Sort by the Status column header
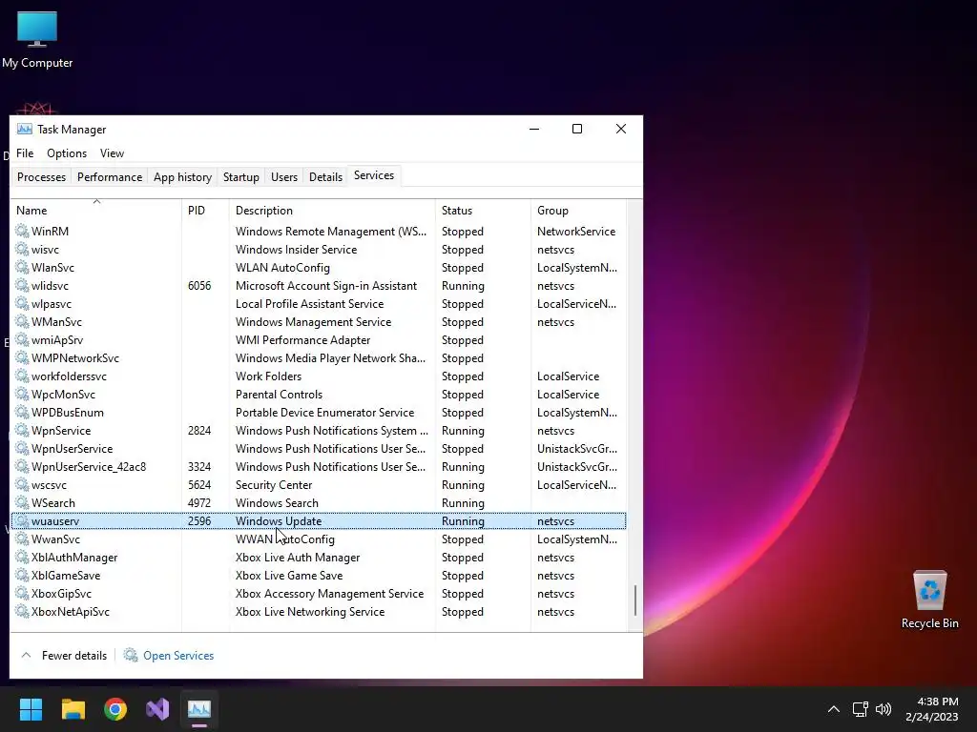977x732 pixels. [483, 211]
